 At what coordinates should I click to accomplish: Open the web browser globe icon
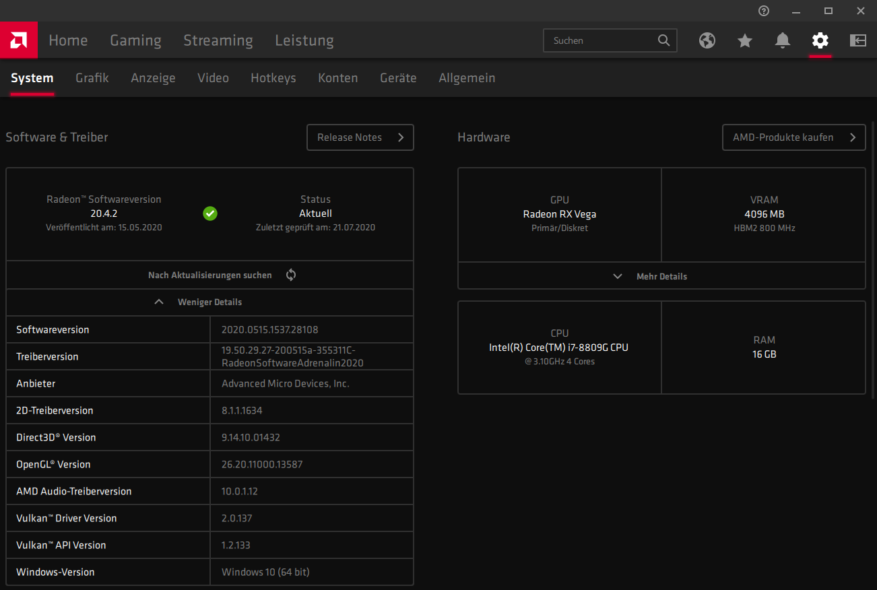point(707,40)
